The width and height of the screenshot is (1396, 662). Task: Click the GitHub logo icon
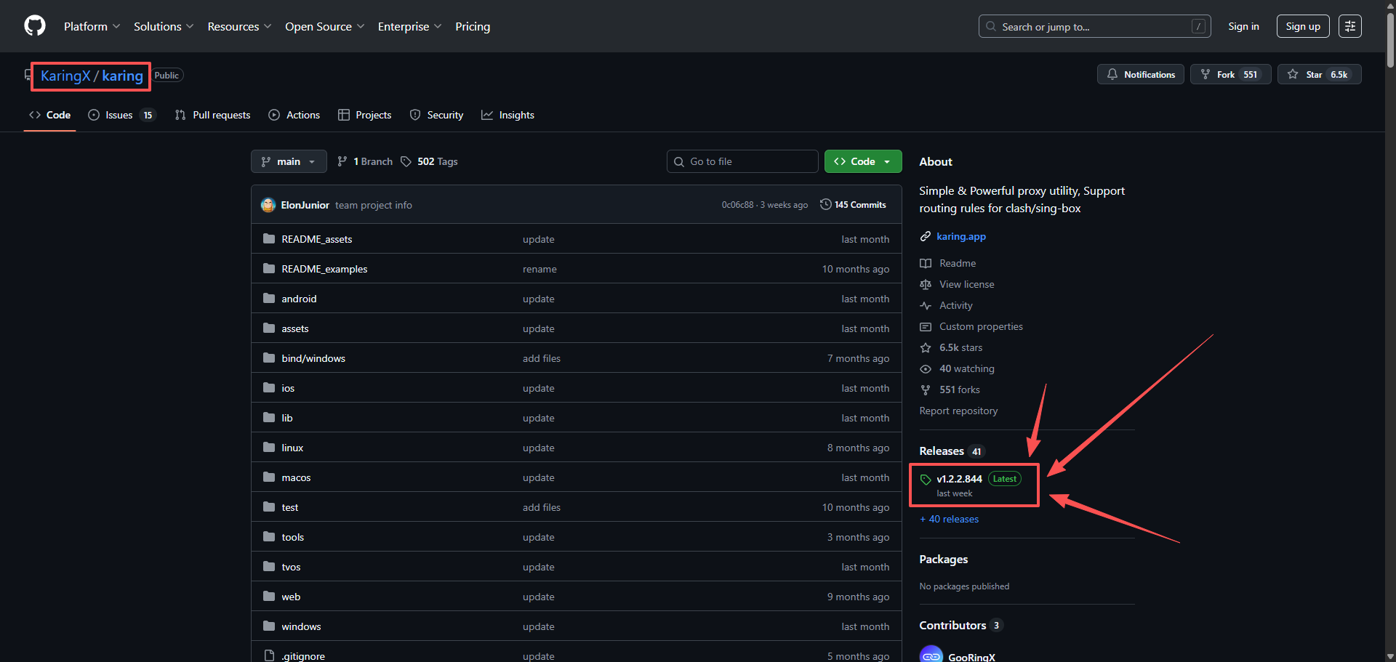[x=35, y=26]
